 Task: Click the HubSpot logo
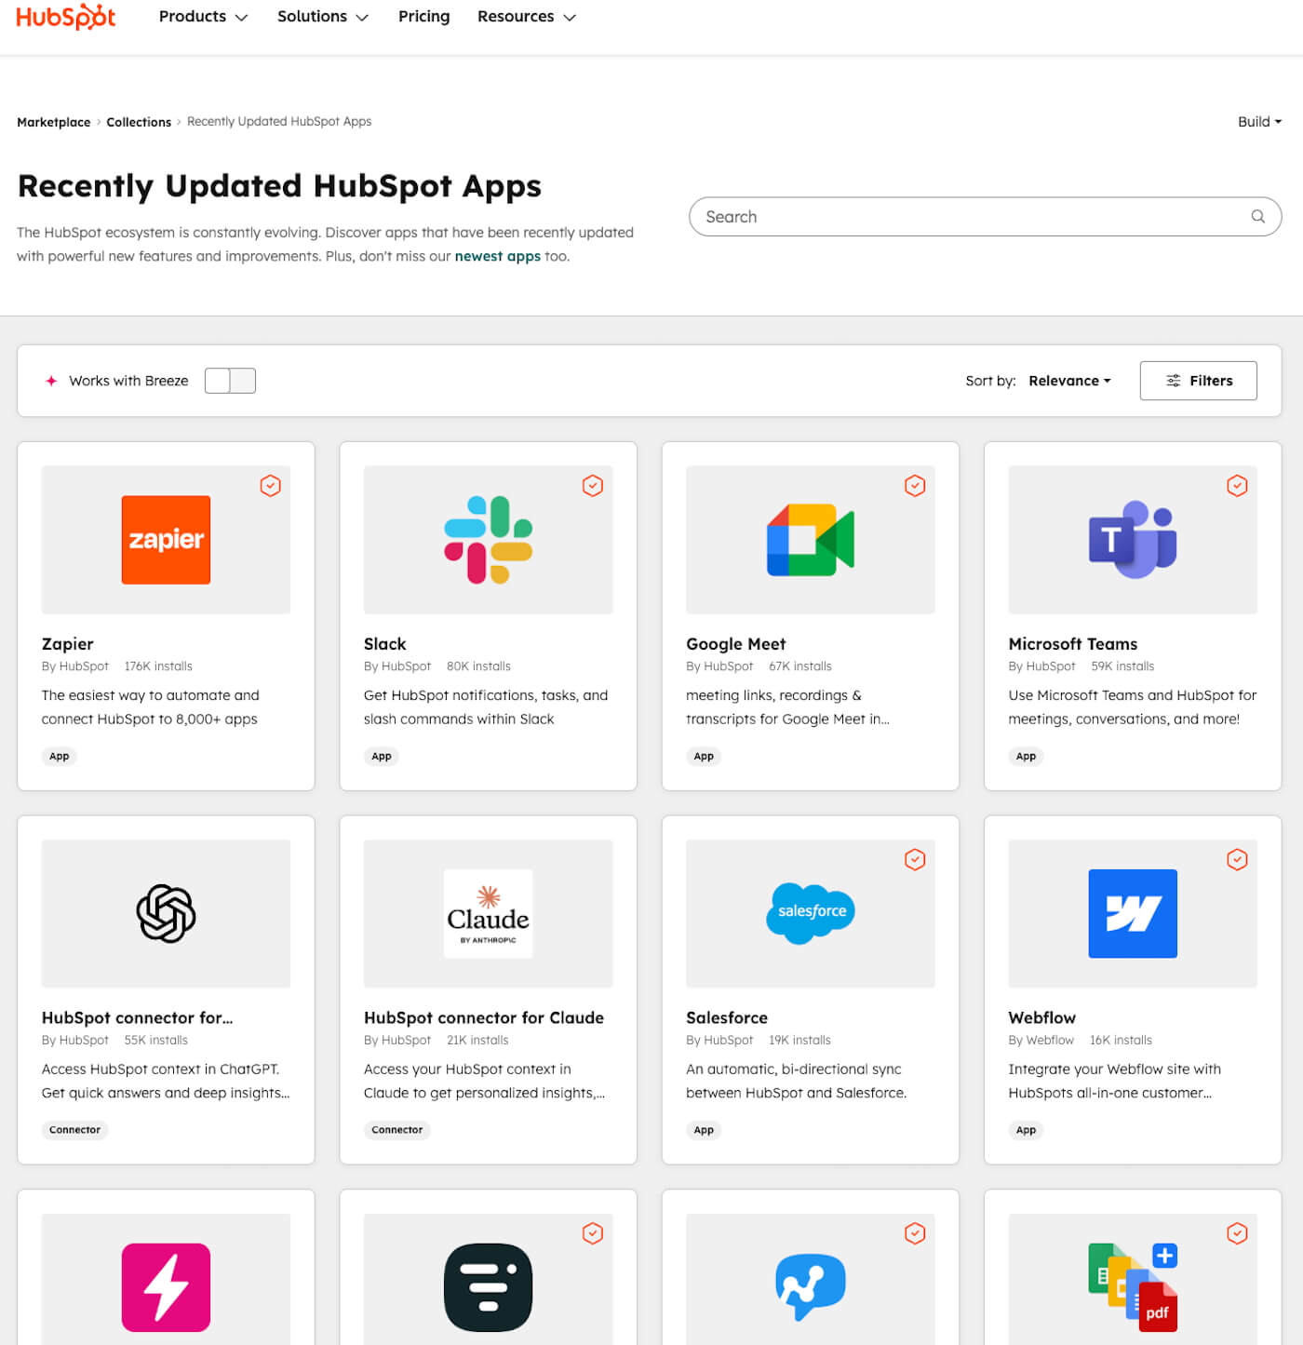click(66, 17)
